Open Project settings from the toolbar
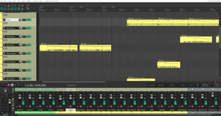The image size is (221, 116). pos(12,6)
